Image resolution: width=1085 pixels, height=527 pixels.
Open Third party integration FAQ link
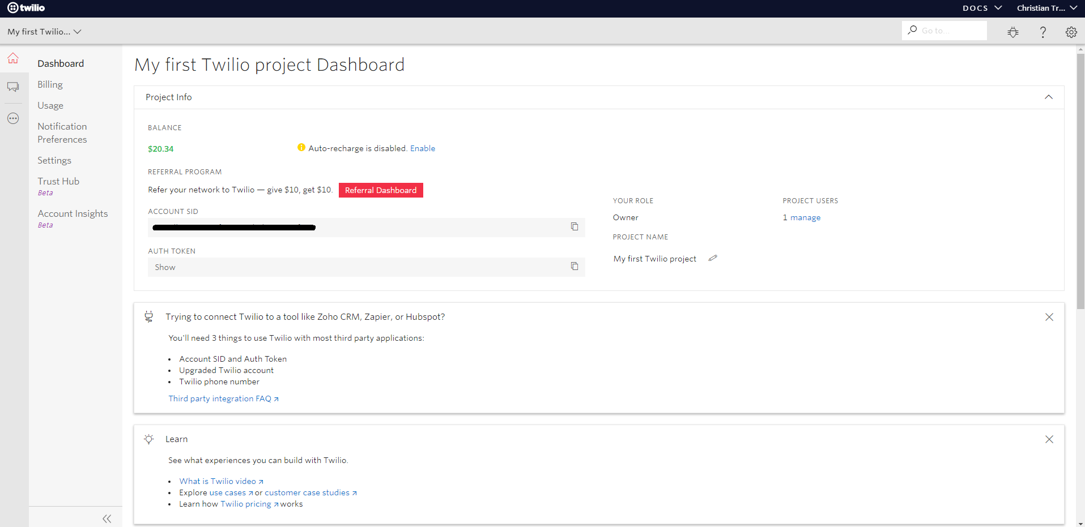click(223, 399)
